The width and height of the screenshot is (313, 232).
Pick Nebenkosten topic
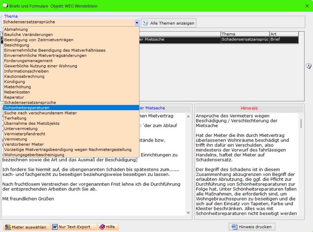coord(71,92)
